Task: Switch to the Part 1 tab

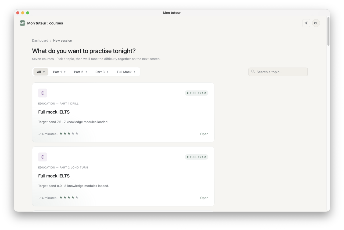Action: click(59, 72)
